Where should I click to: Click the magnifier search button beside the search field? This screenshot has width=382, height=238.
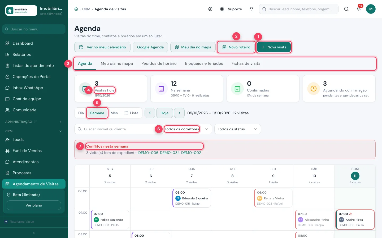tap(346, 9)
